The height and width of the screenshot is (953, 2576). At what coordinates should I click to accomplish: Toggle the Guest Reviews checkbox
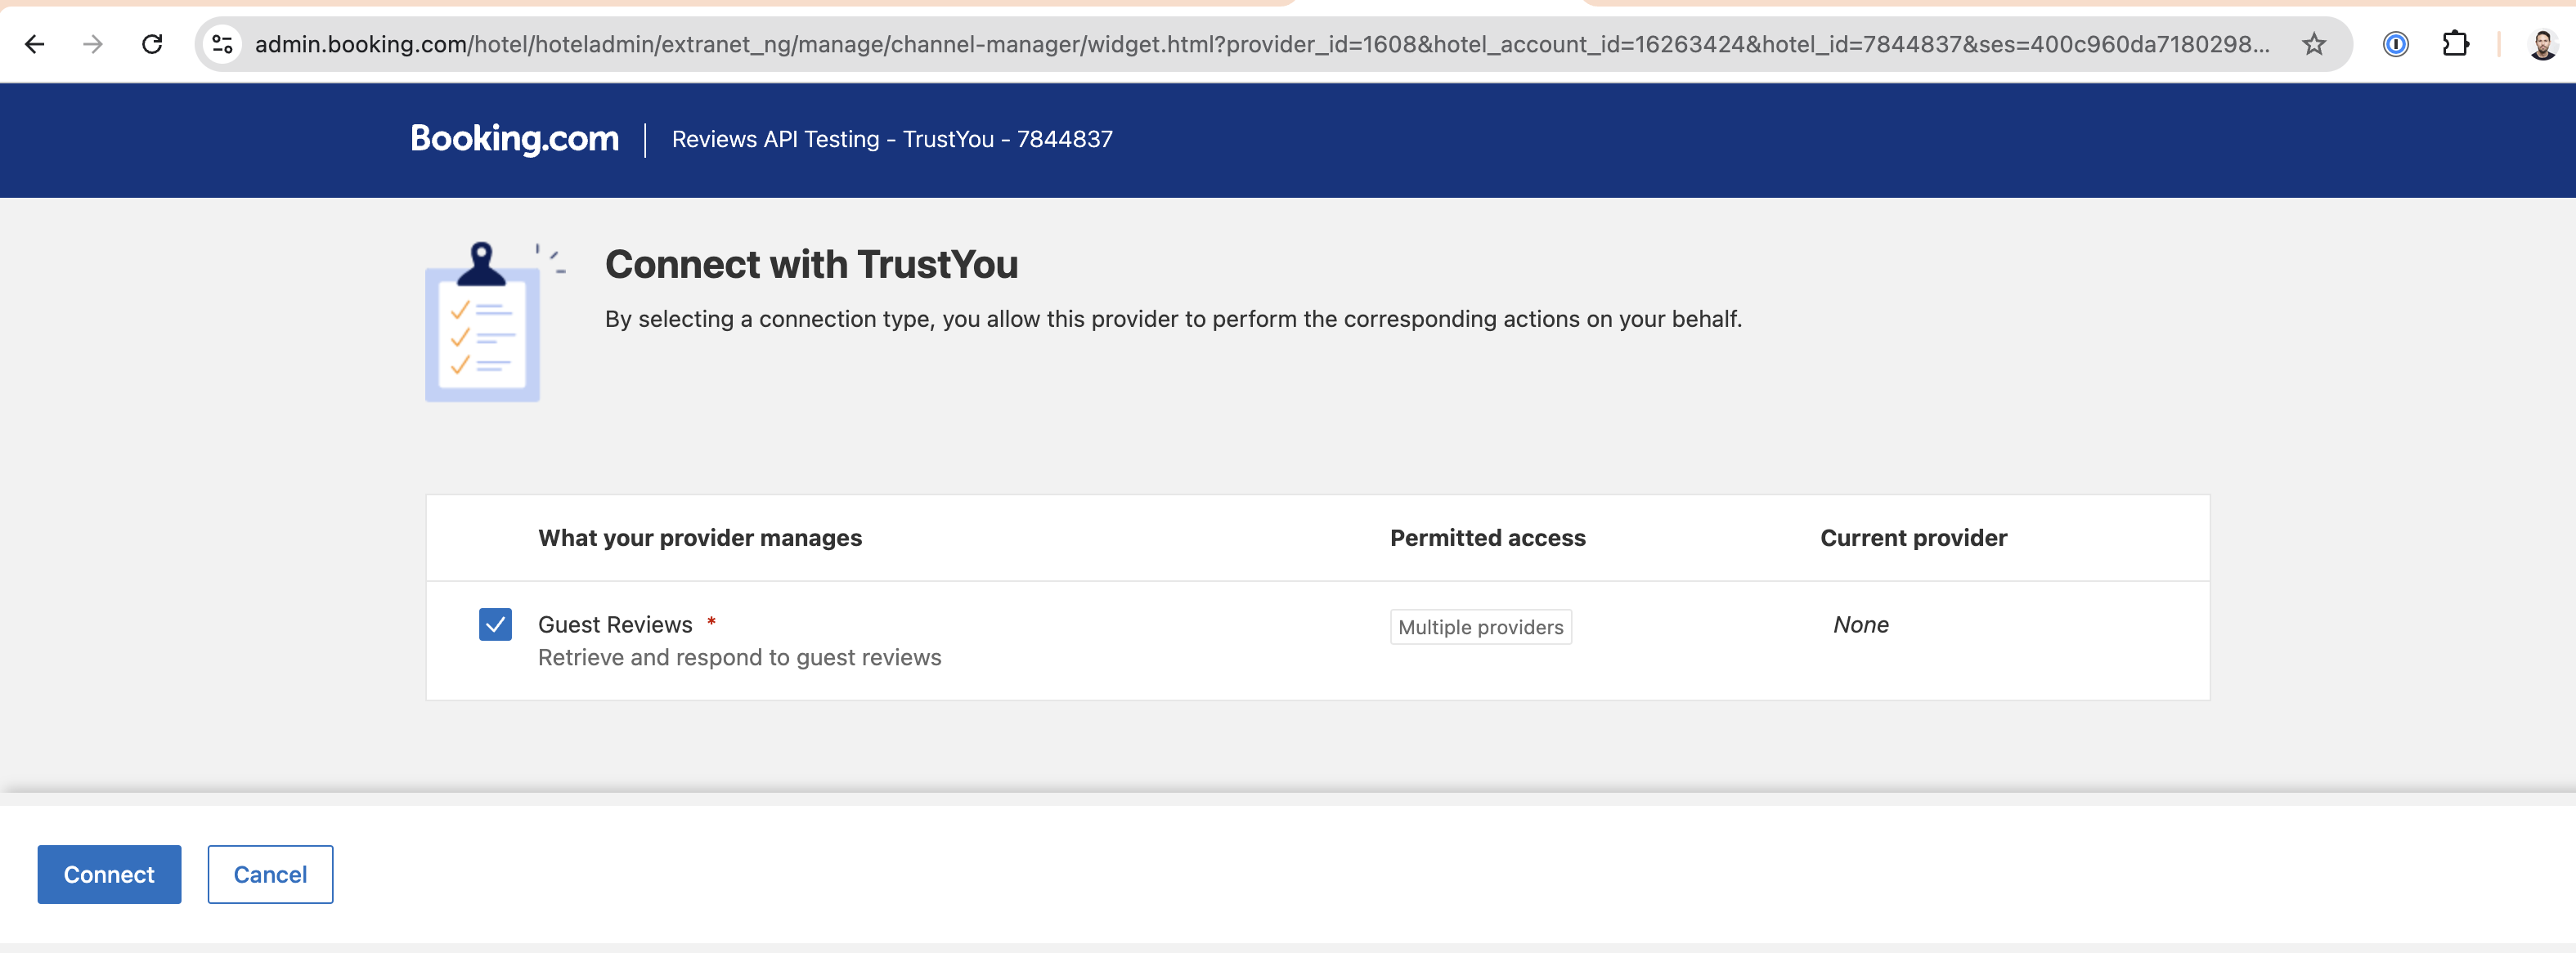[495, 624]
